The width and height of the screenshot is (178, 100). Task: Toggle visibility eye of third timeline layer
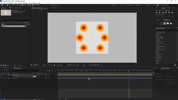[1, 78]
